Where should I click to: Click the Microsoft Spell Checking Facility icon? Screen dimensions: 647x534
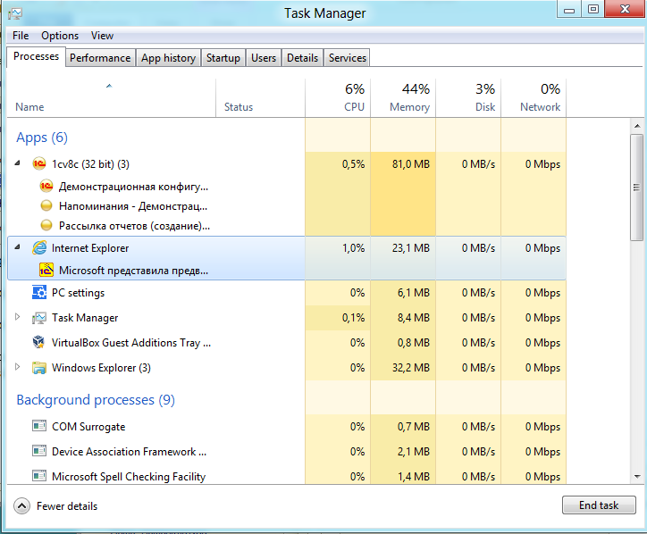point(39,476)
